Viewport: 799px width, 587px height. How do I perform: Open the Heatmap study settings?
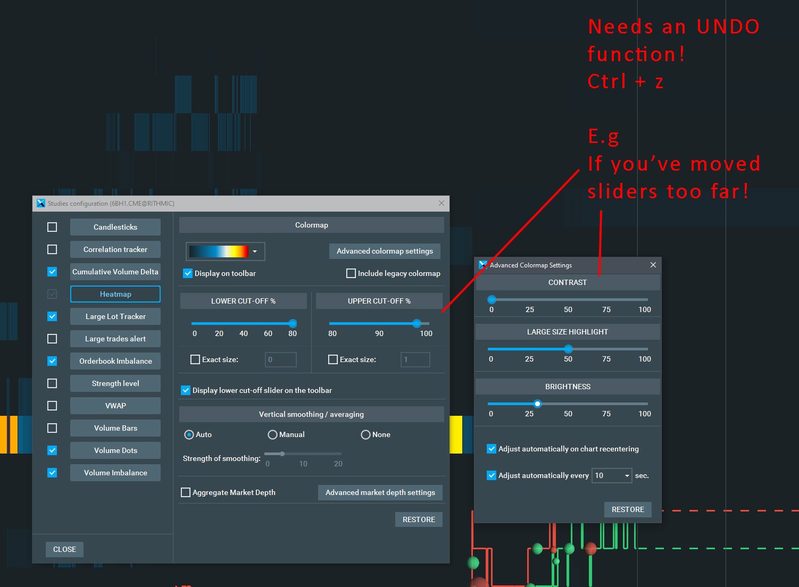pos(115,294)
